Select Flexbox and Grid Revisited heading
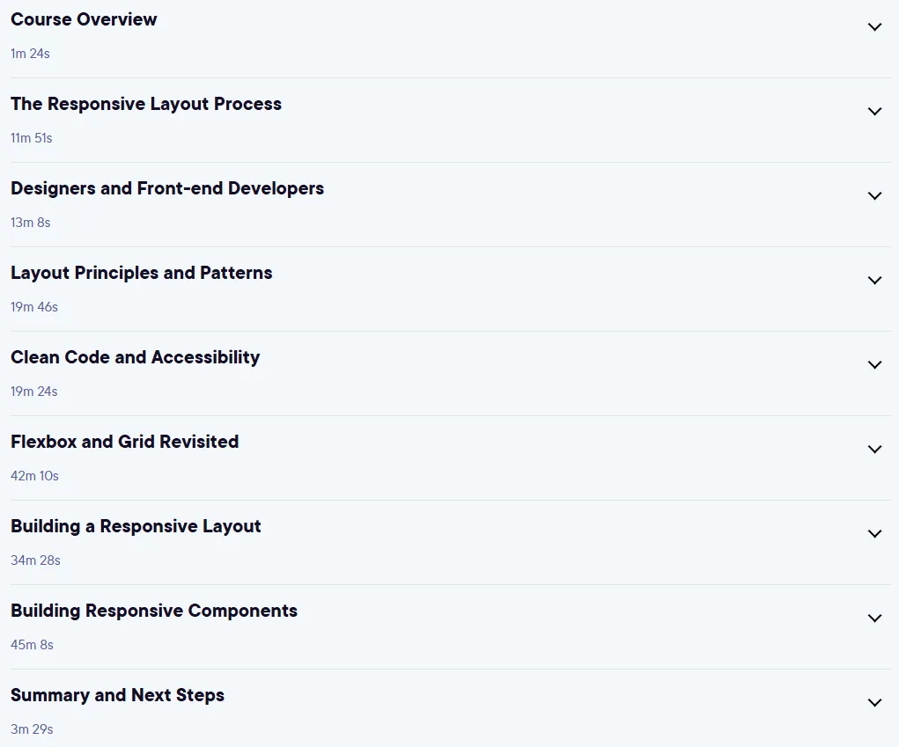This screenshot has width=899, height=747. click(125, 442)
